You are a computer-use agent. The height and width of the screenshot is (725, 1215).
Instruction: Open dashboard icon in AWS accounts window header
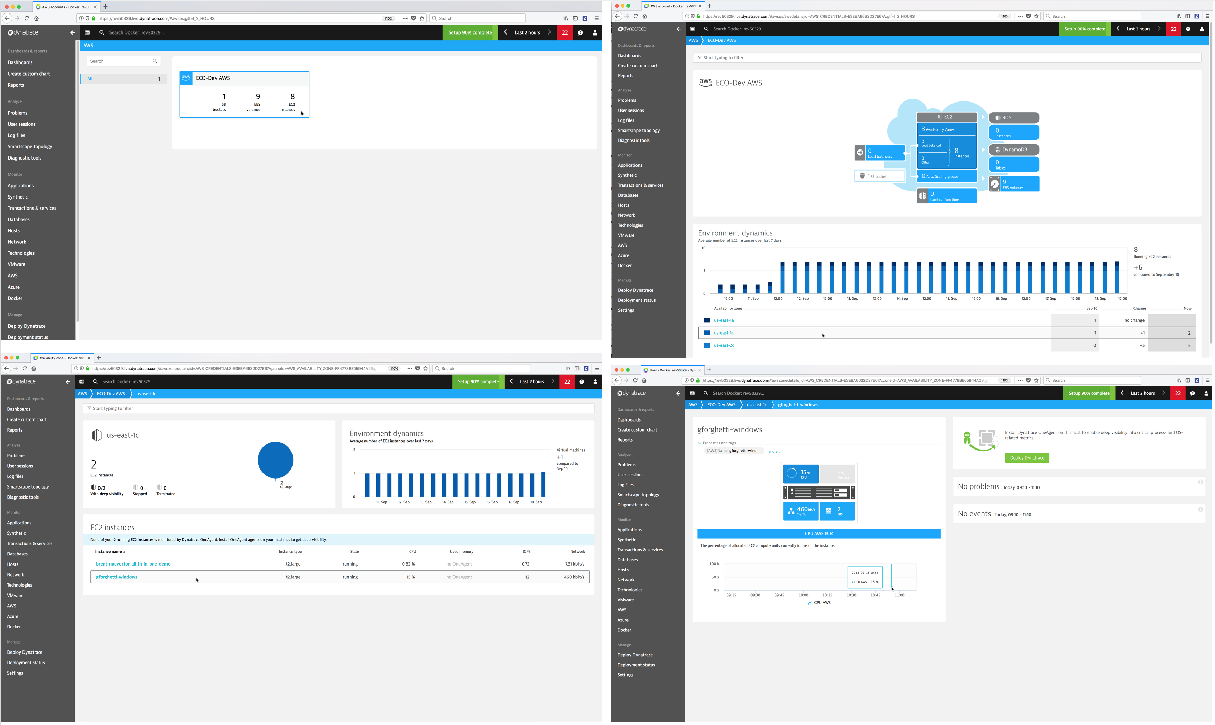(x=87, y=33)
